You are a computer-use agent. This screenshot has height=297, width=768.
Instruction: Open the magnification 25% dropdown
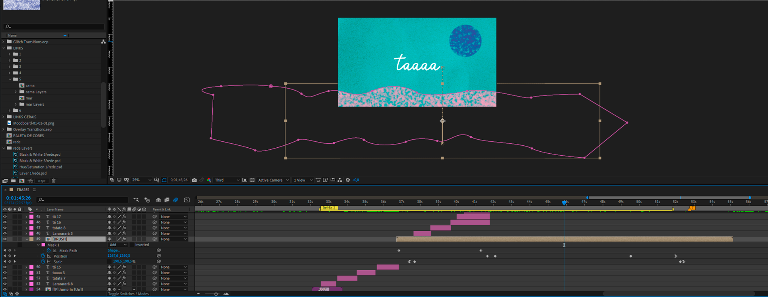[x=142, y=180]
